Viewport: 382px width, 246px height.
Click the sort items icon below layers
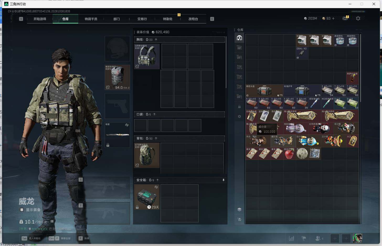pyautogui.click(x=239, y=219)
